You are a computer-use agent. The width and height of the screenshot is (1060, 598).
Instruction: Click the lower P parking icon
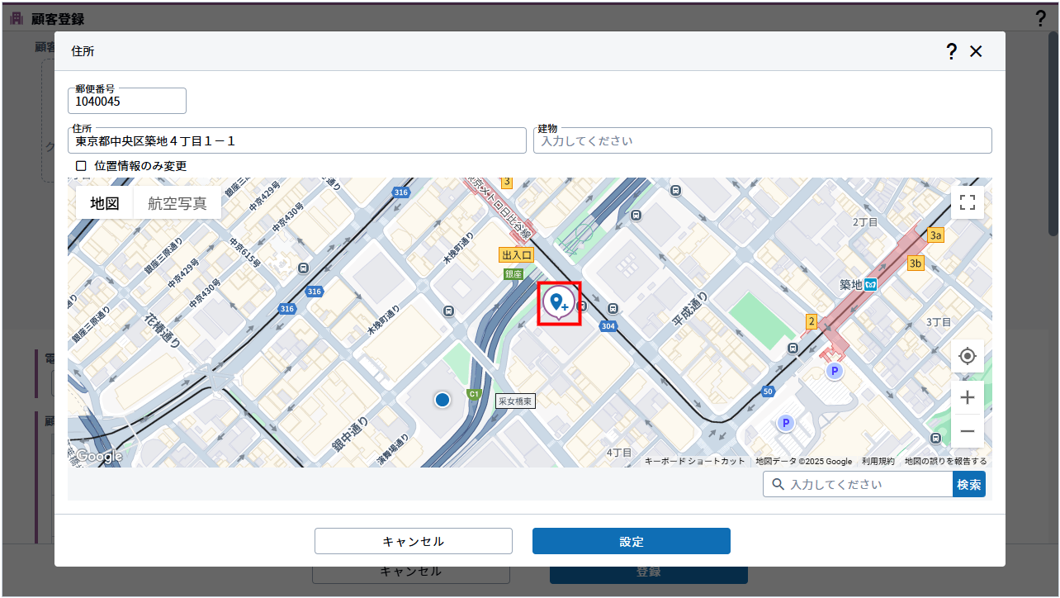click(786, 424)
